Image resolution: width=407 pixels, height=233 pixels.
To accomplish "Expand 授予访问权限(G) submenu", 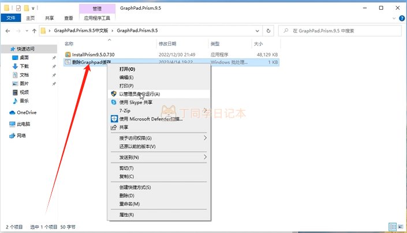I will tap(159, 138).
